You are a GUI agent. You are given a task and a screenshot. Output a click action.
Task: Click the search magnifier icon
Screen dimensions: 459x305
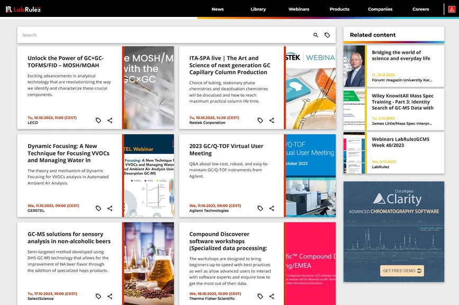point(316,35)
